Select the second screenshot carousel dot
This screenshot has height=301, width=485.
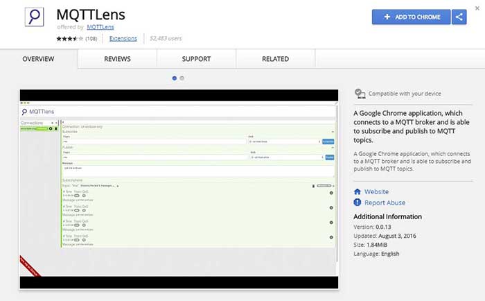tap(182, 78)
